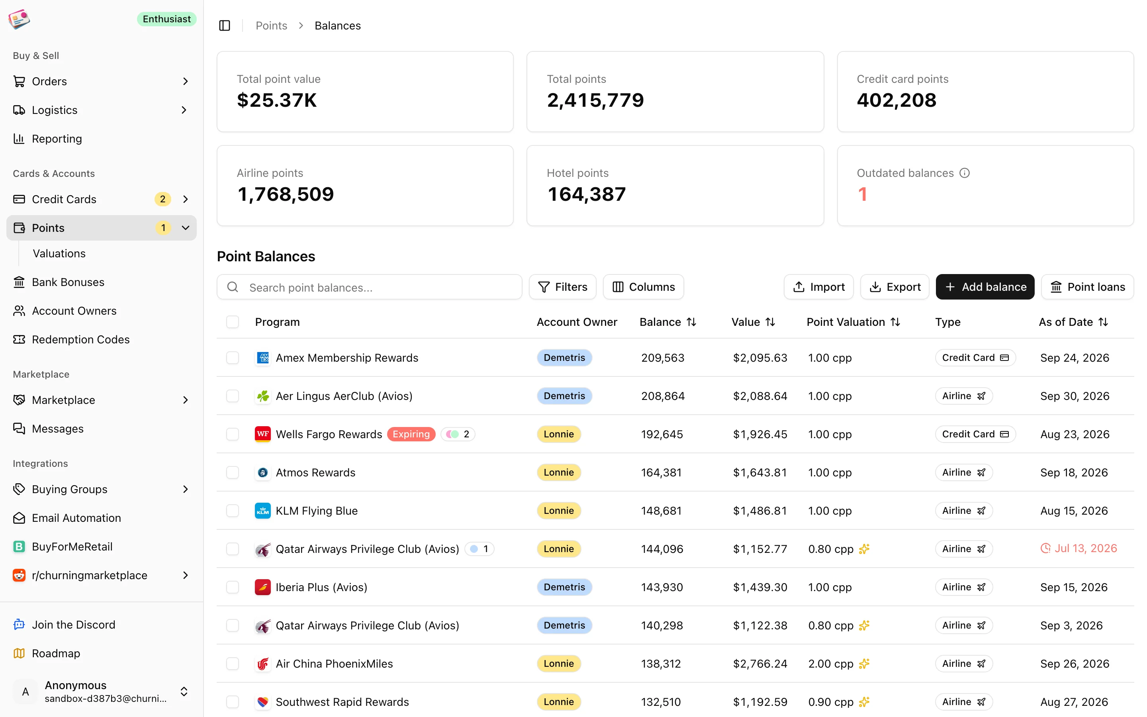Sort by Point Valuation column arrows
This screenshot has height=717, width=1147.
click(x=895, y=322)
